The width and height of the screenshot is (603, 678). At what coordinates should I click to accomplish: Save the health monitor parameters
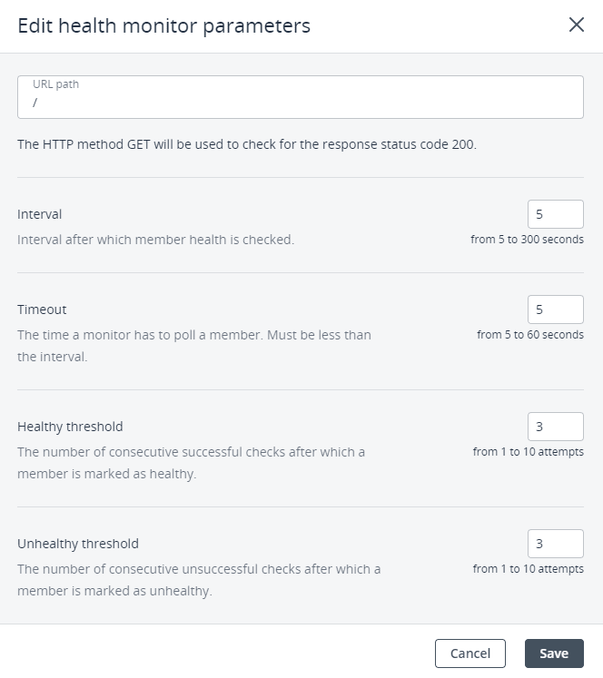click(553, 653)
